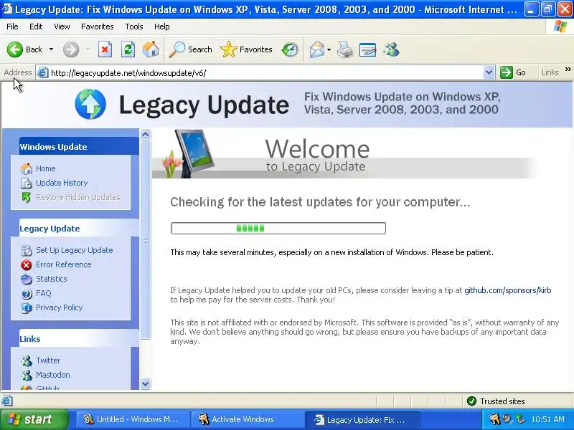Click the FAQ question mark icon
The width and height of the screenshot is (574, 430).
(x=27, y=294)
